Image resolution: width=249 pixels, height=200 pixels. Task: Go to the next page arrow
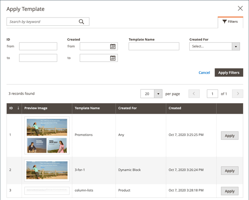pos(237,94)
